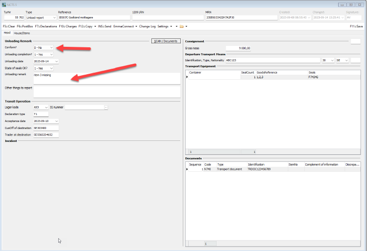This screenshot has width=367, height=251.
Task: Open the Conform? dropdown
Action: pos(51,47)
